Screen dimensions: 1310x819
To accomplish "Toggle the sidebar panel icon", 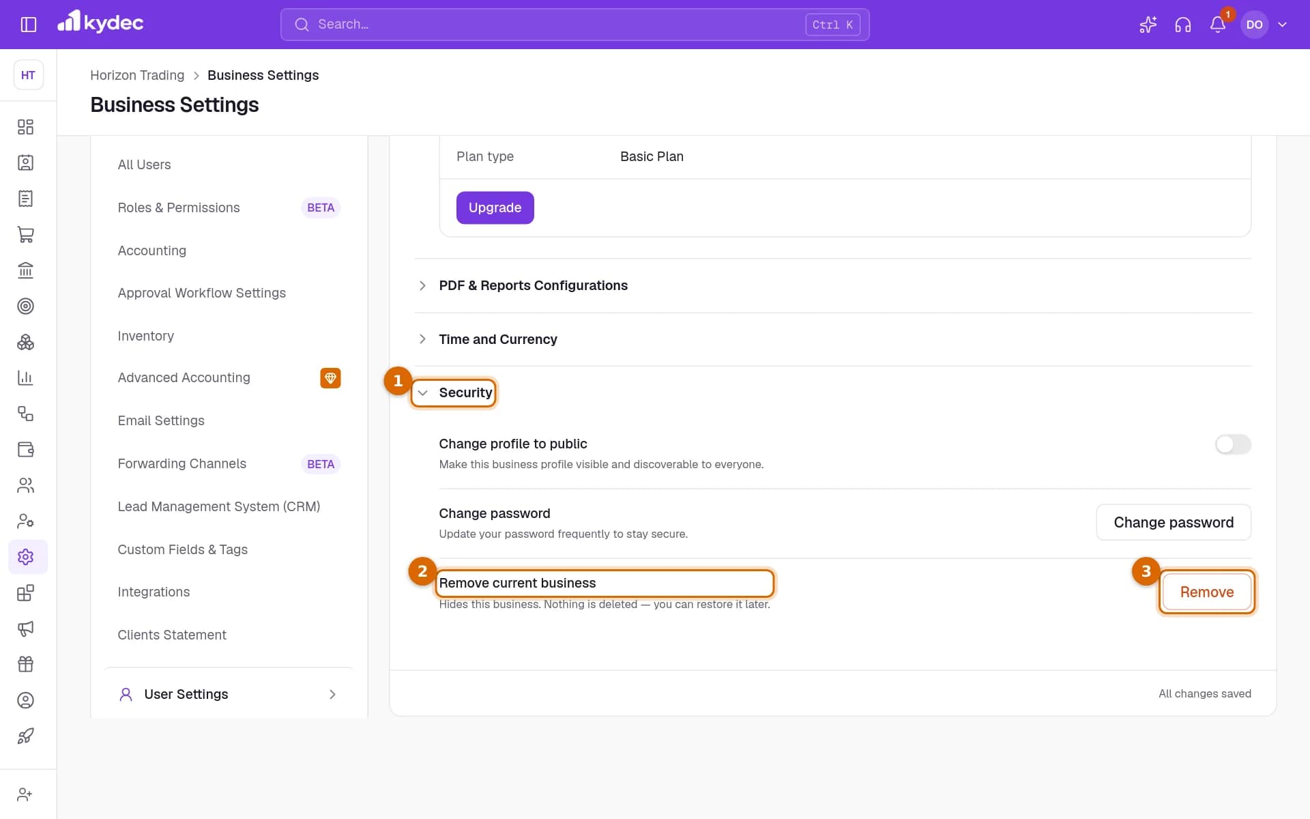I will [28, 25].
